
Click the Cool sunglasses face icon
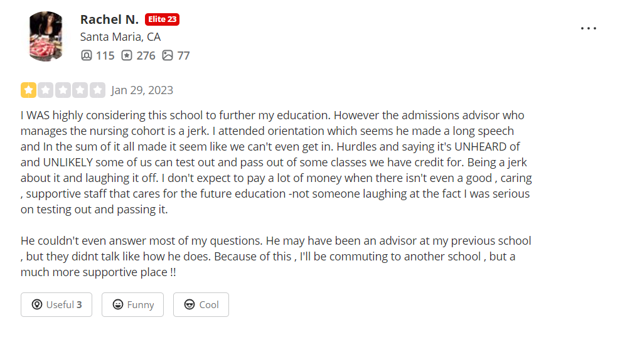190,304
